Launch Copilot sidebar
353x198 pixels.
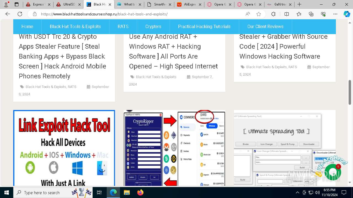pyautogui.click(x=347, y=14)
